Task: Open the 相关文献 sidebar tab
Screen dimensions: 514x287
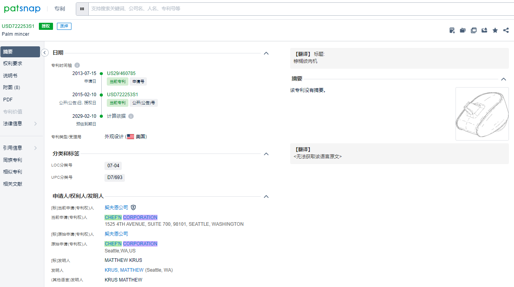Action: pyautogui.click(x=13, y=184)
